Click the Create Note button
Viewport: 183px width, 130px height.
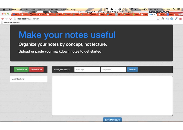21,69
